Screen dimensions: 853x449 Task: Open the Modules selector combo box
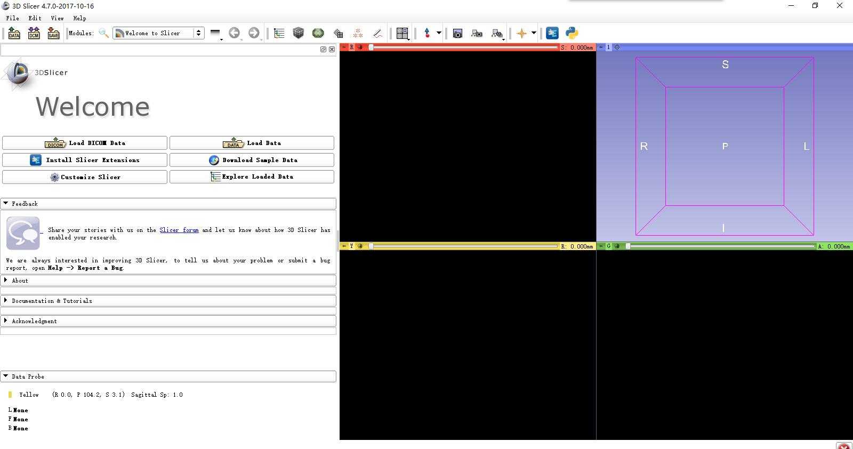(158, 33)
